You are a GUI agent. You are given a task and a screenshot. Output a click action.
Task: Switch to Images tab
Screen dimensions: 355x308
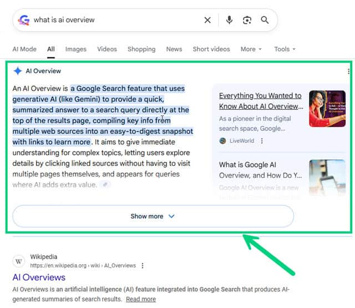click(x=76, y=49)
